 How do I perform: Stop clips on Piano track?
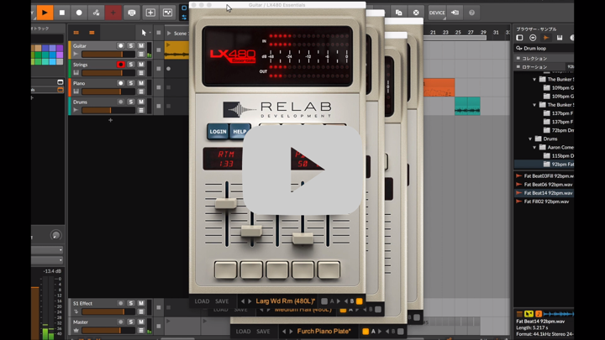[x=159, y=87]
